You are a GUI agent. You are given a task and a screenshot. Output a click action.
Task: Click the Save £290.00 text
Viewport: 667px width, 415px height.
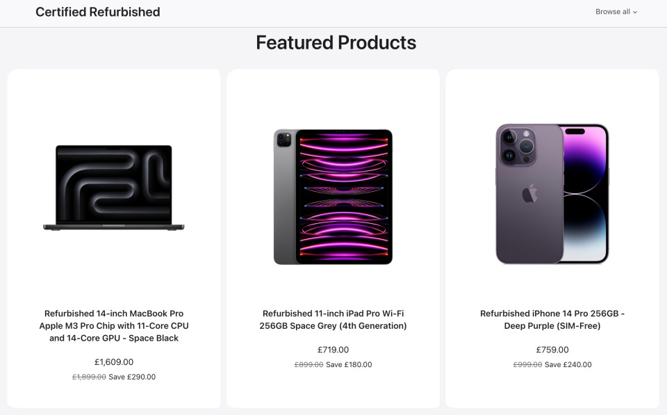pos(132,377)
